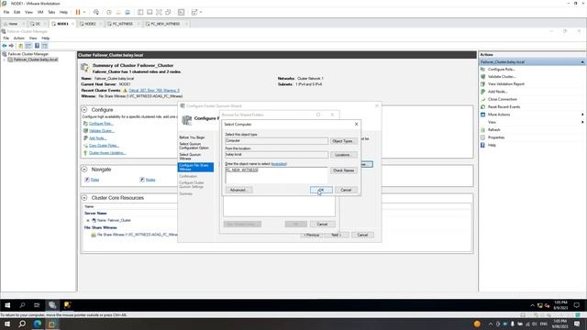
Task: Click Cancel in Browse for Shared Folders
Action: (x=322, y=224)
